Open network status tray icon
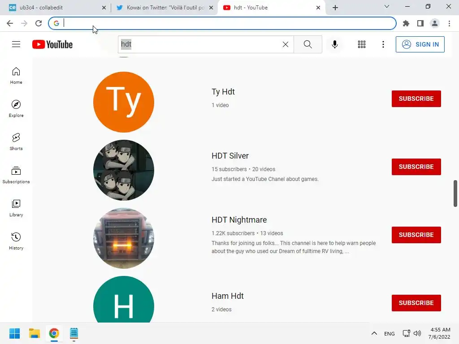The width and height of the screenshot is (459, 344). pyautogui.click(x=406, y=333)
